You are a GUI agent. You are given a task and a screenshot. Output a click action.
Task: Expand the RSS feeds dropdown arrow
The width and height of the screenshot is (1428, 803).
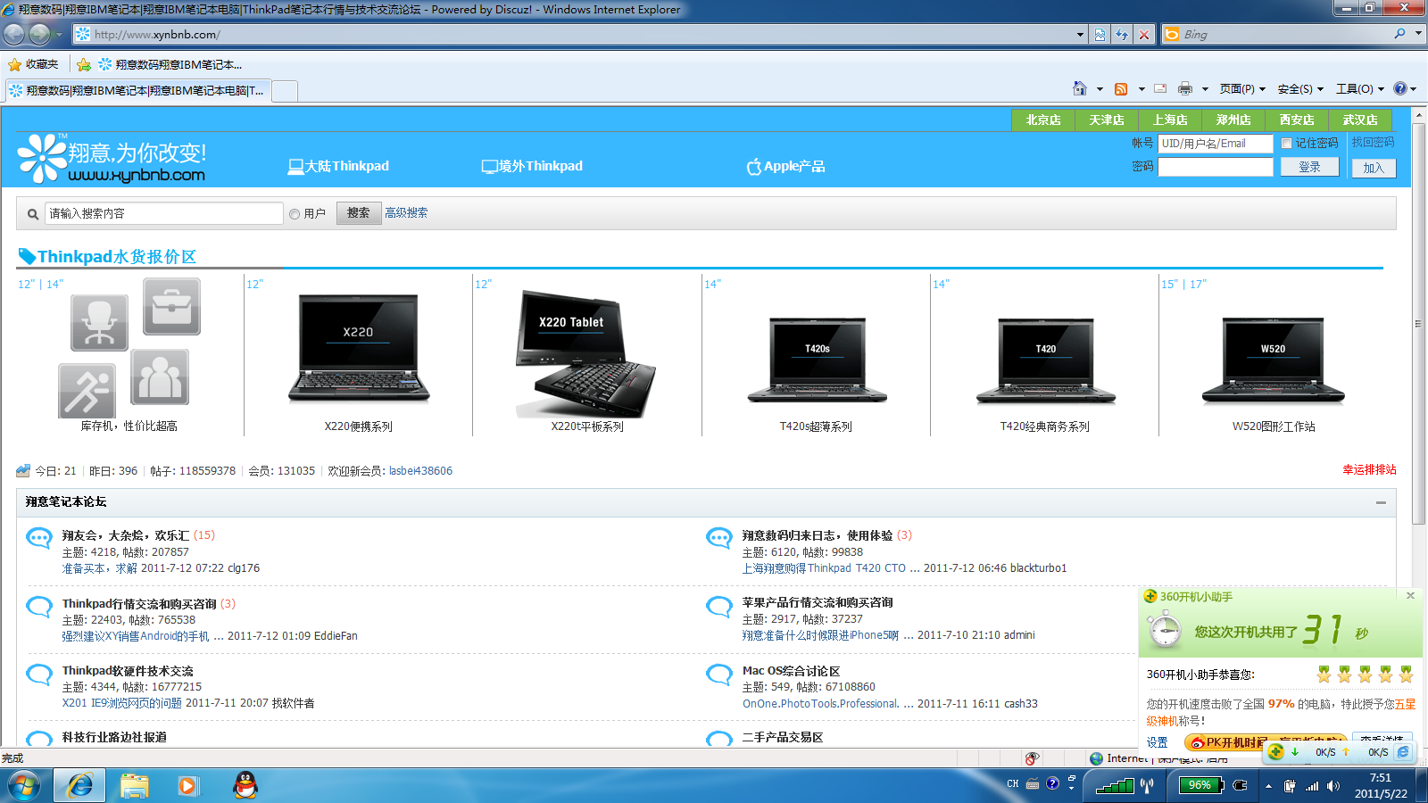tap(1142, 89)
